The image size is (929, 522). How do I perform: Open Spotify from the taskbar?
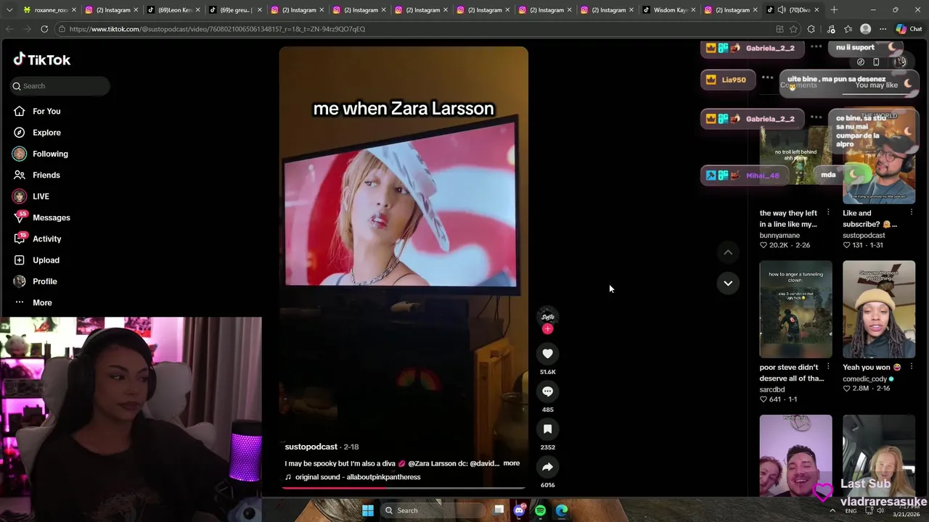coord(540,510)
